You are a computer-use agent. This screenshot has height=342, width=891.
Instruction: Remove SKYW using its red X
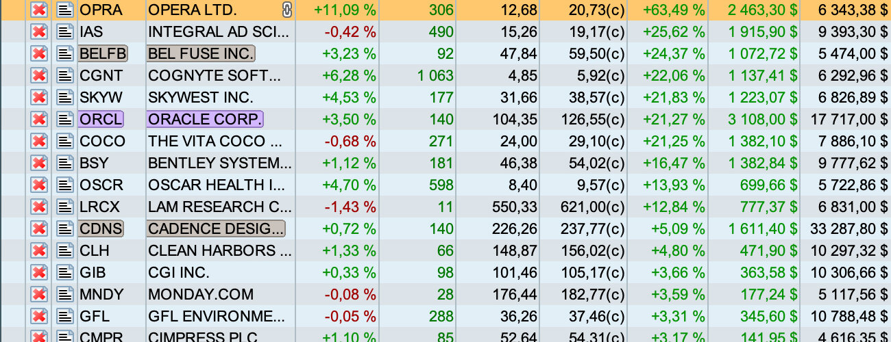[39, 98]
